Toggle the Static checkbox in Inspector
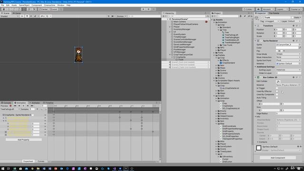The height and width of the screenshot is (171, 304). tap(293, 18)
